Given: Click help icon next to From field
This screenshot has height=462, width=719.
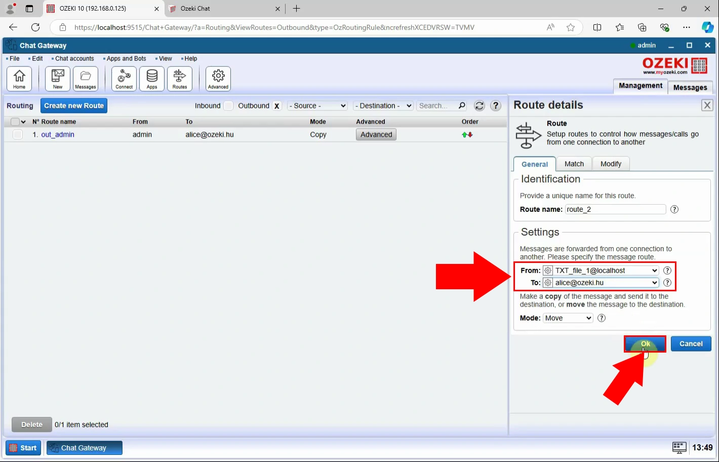Looking at the screenshot, I should pos(667,271).
